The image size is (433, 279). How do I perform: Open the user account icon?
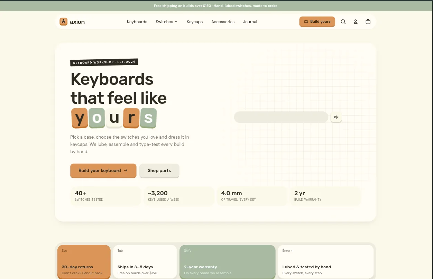(356, 22)
